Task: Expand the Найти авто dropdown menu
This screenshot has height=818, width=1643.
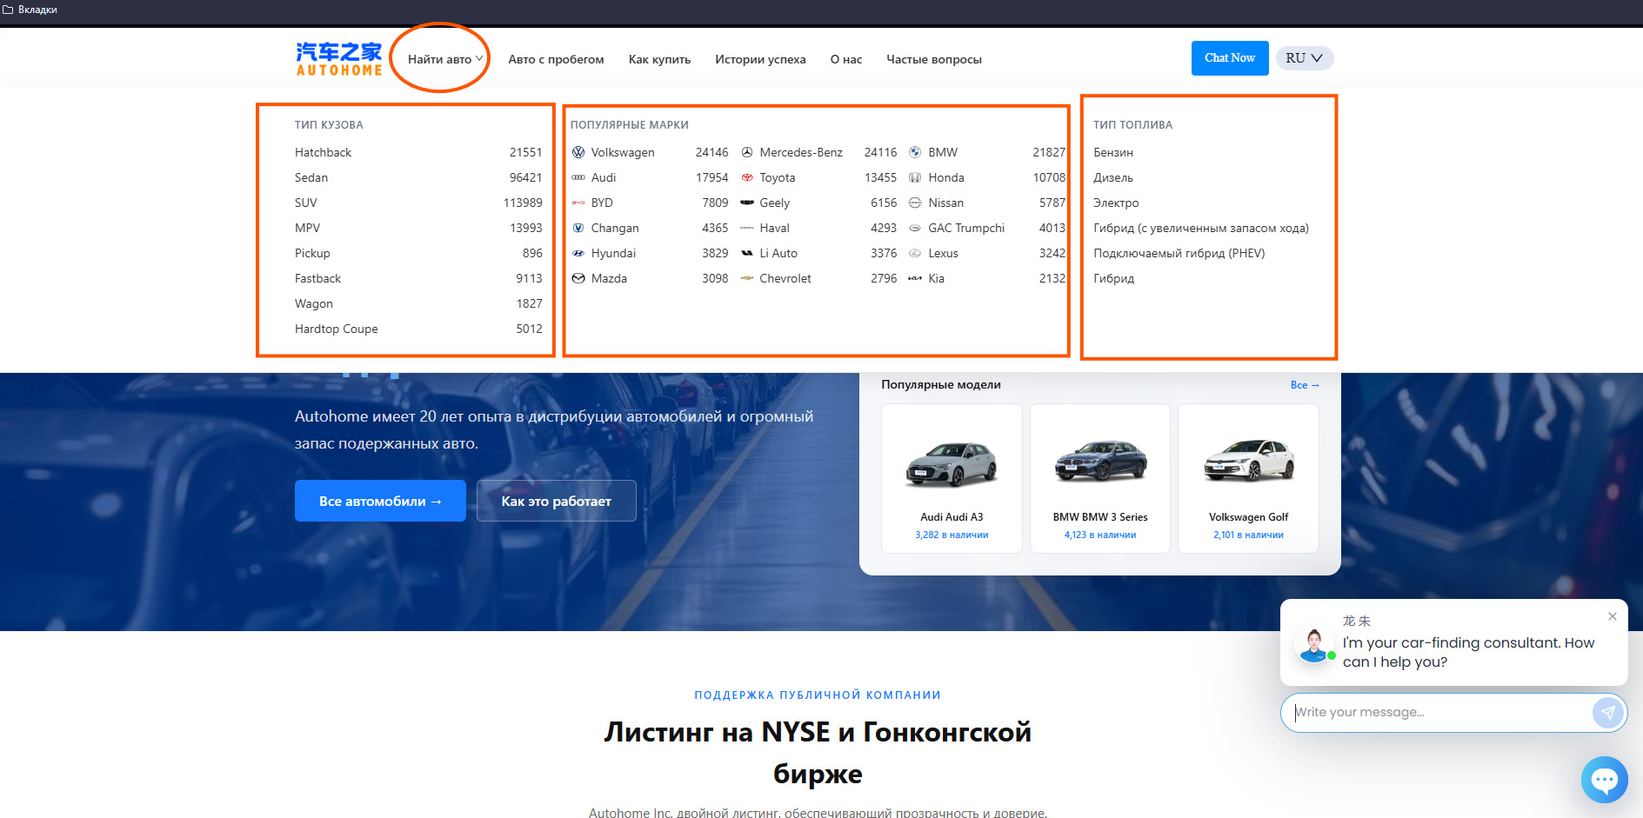Action: tap(444, 59)
